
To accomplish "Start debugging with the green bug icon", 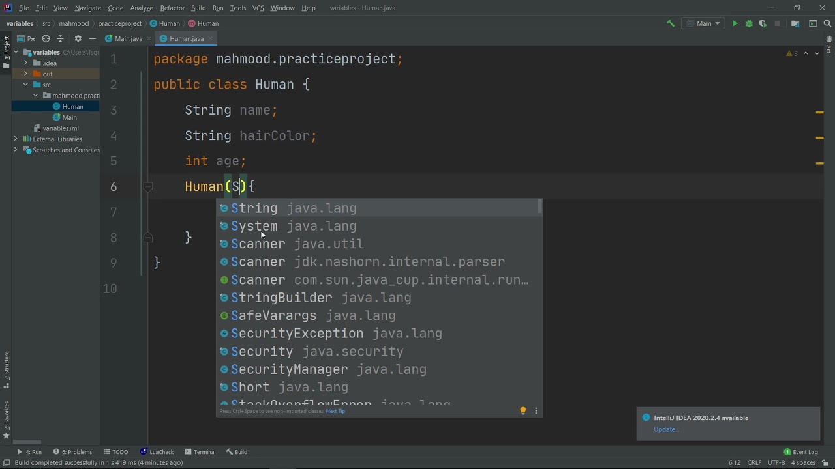I will click(x=749, y=23).
